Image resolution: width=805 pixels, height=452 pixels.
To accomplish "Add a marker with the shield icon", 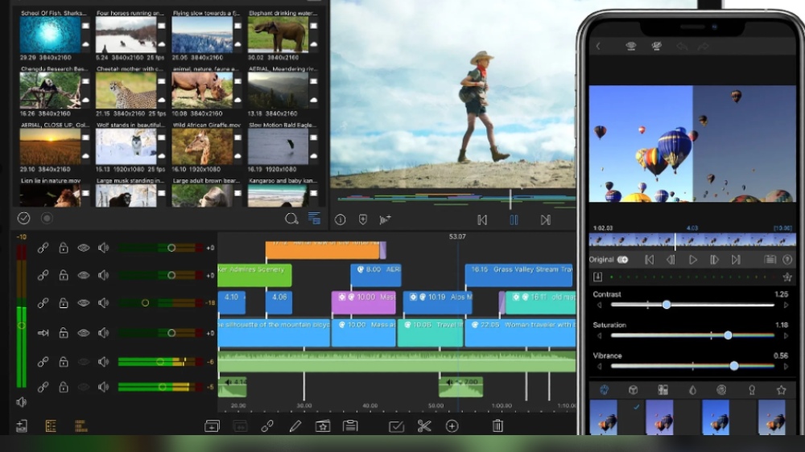I will pos(363,220).
